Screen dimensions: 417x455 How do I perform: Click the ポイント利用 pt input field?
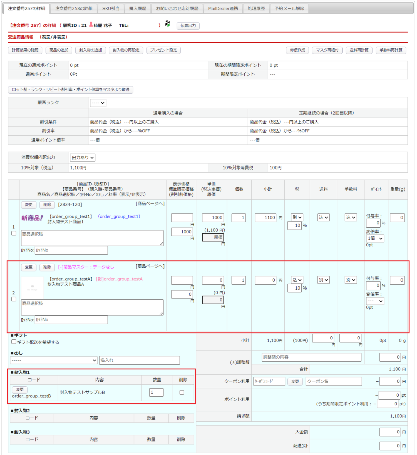tap(389, 395)
